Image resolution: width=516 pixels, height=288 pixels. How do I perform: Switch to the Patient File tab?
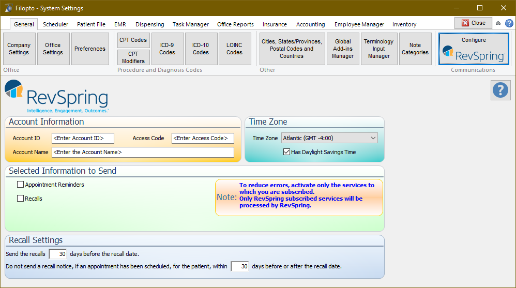[x=91, y=24]
